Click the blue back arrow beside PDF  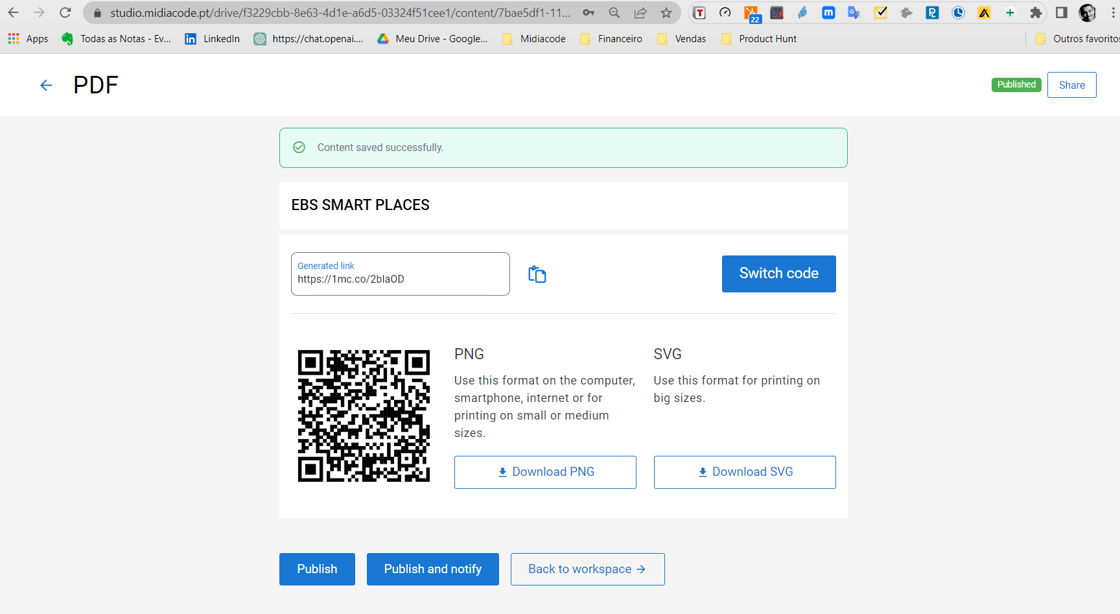pos(46,86)
